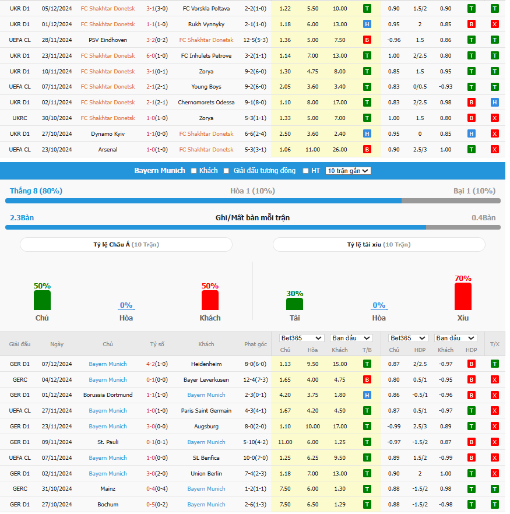Viewport: 510px width, 514px height.
Task: Click the red X over/under badge in the Augsburg row
Action: click(x=495, y=426)
